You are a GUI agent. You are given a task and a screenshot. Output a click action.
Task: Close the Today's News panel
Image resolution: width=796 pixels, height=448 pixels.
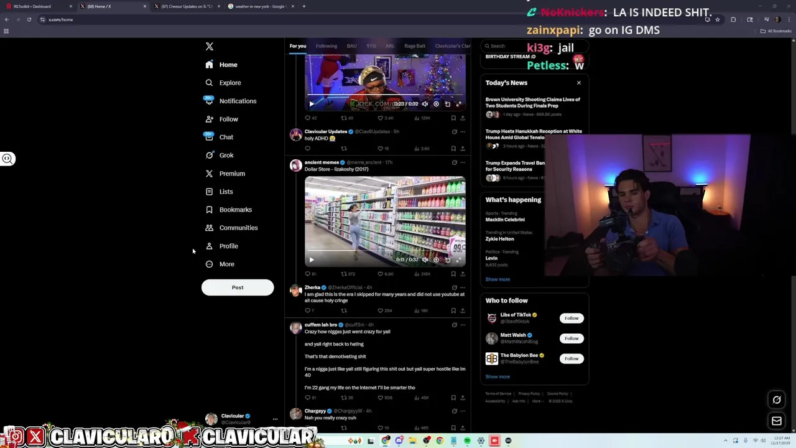[579, 83]
